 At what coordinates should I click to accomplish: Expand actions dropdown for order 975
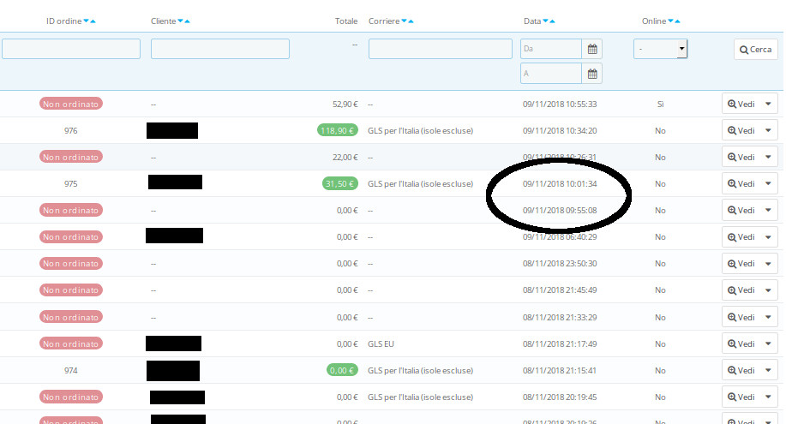(769, 183)
